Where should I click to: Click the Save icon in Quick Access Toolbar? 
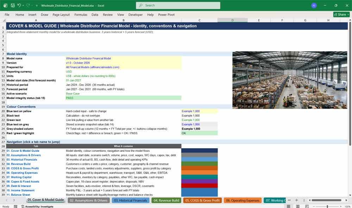click(13, 5)
